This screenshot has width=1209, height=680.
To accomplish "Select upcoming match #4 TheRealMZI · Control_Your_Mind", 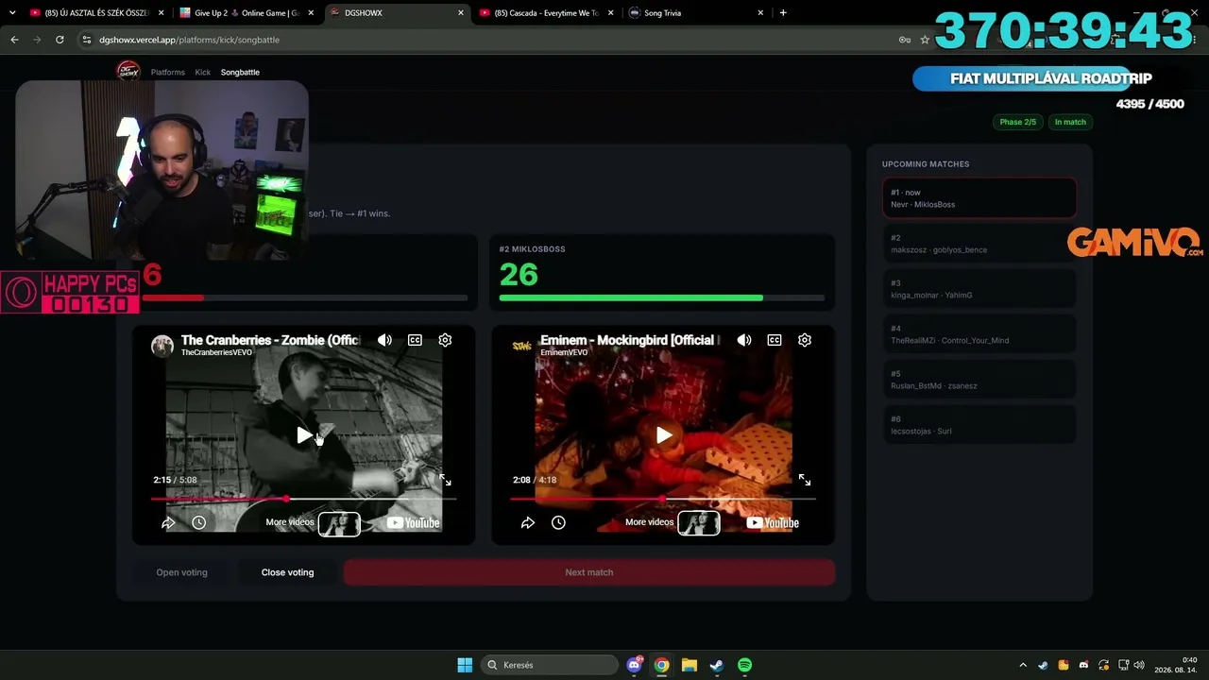I will 979,334.
